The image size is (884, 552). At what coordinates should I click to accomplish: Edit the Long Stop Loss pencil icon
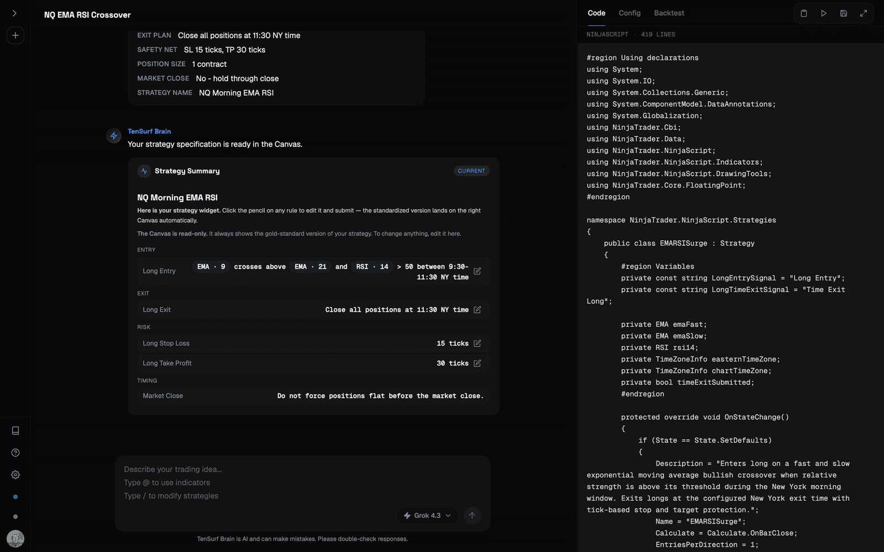[x=477, y=343]
